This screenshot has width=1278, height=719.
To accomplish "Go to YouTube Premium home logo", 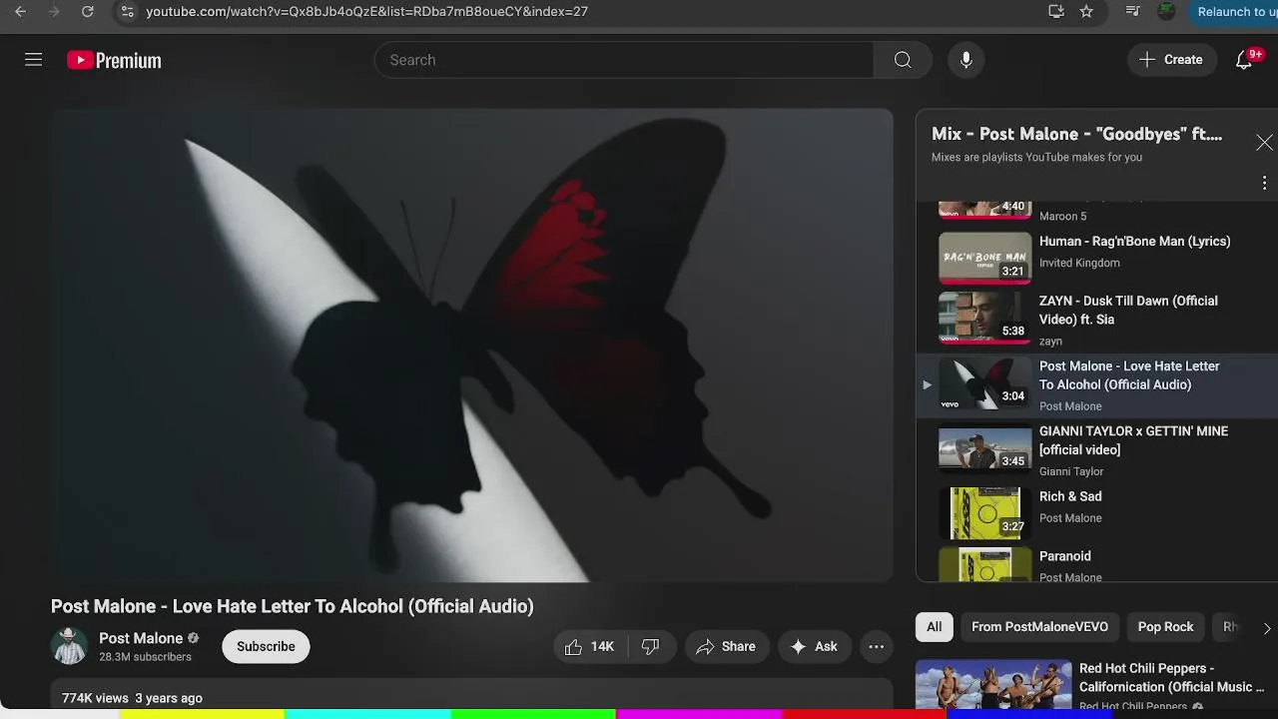I will coord(114,61).
